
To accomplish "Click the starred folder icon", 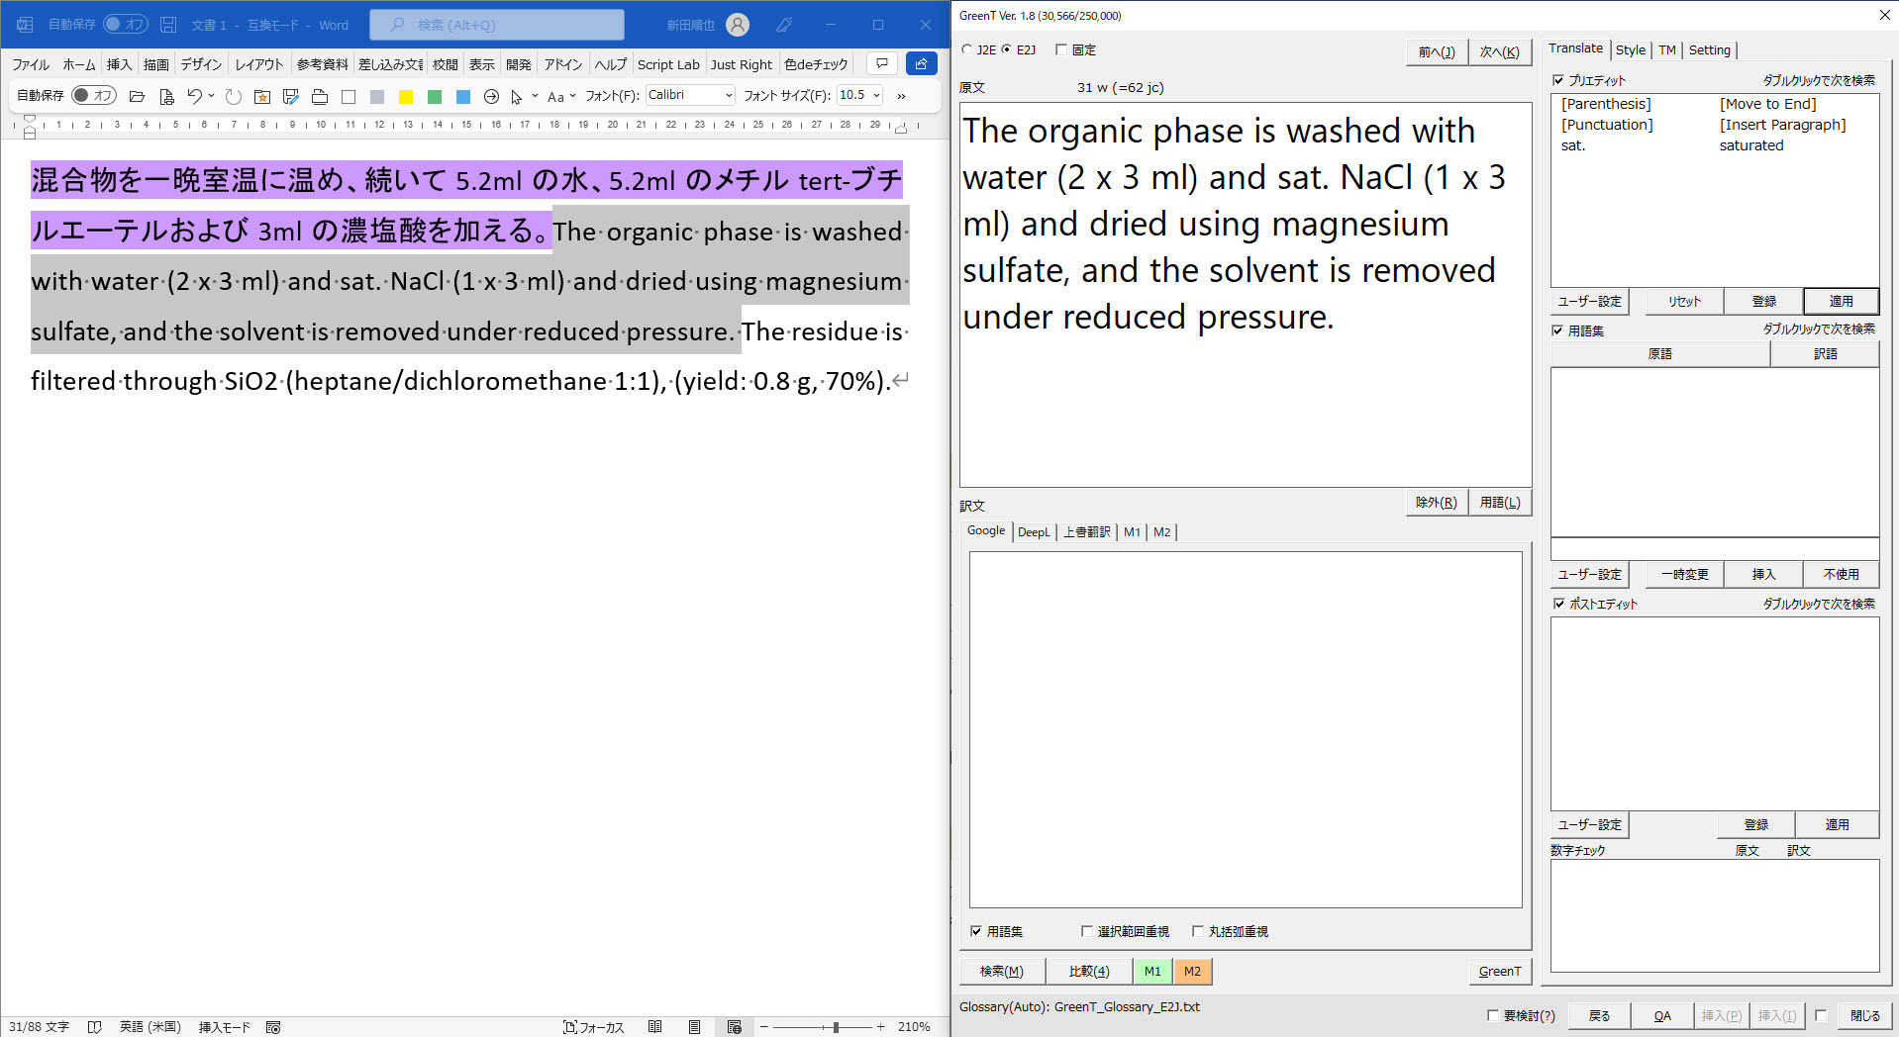I will [262, 96].
